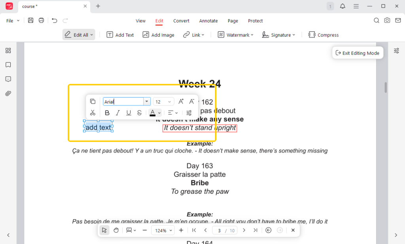Expand the Edit All dropdown
Screen dimensions: 405x244
92,35
